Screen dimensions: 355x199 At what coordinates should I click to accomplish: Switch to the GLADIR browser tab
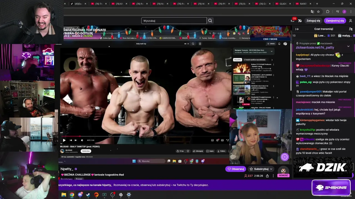click(x=283, y=4)
